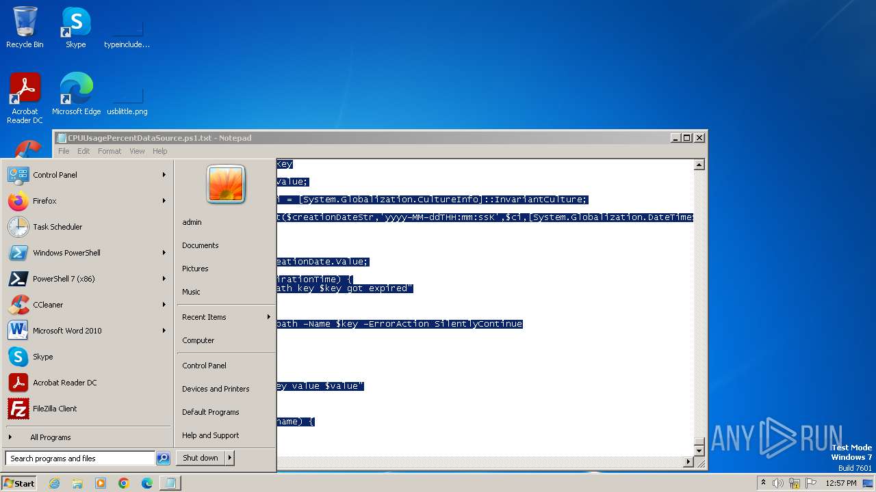Image resolution: width=876 pixels, height=492 pixels.
Task: Click the Action Center flag icon
Action: click(811, 483)
